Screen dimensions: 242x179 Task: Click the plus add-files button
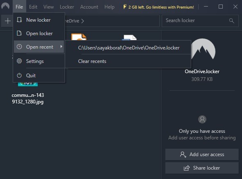7,21
